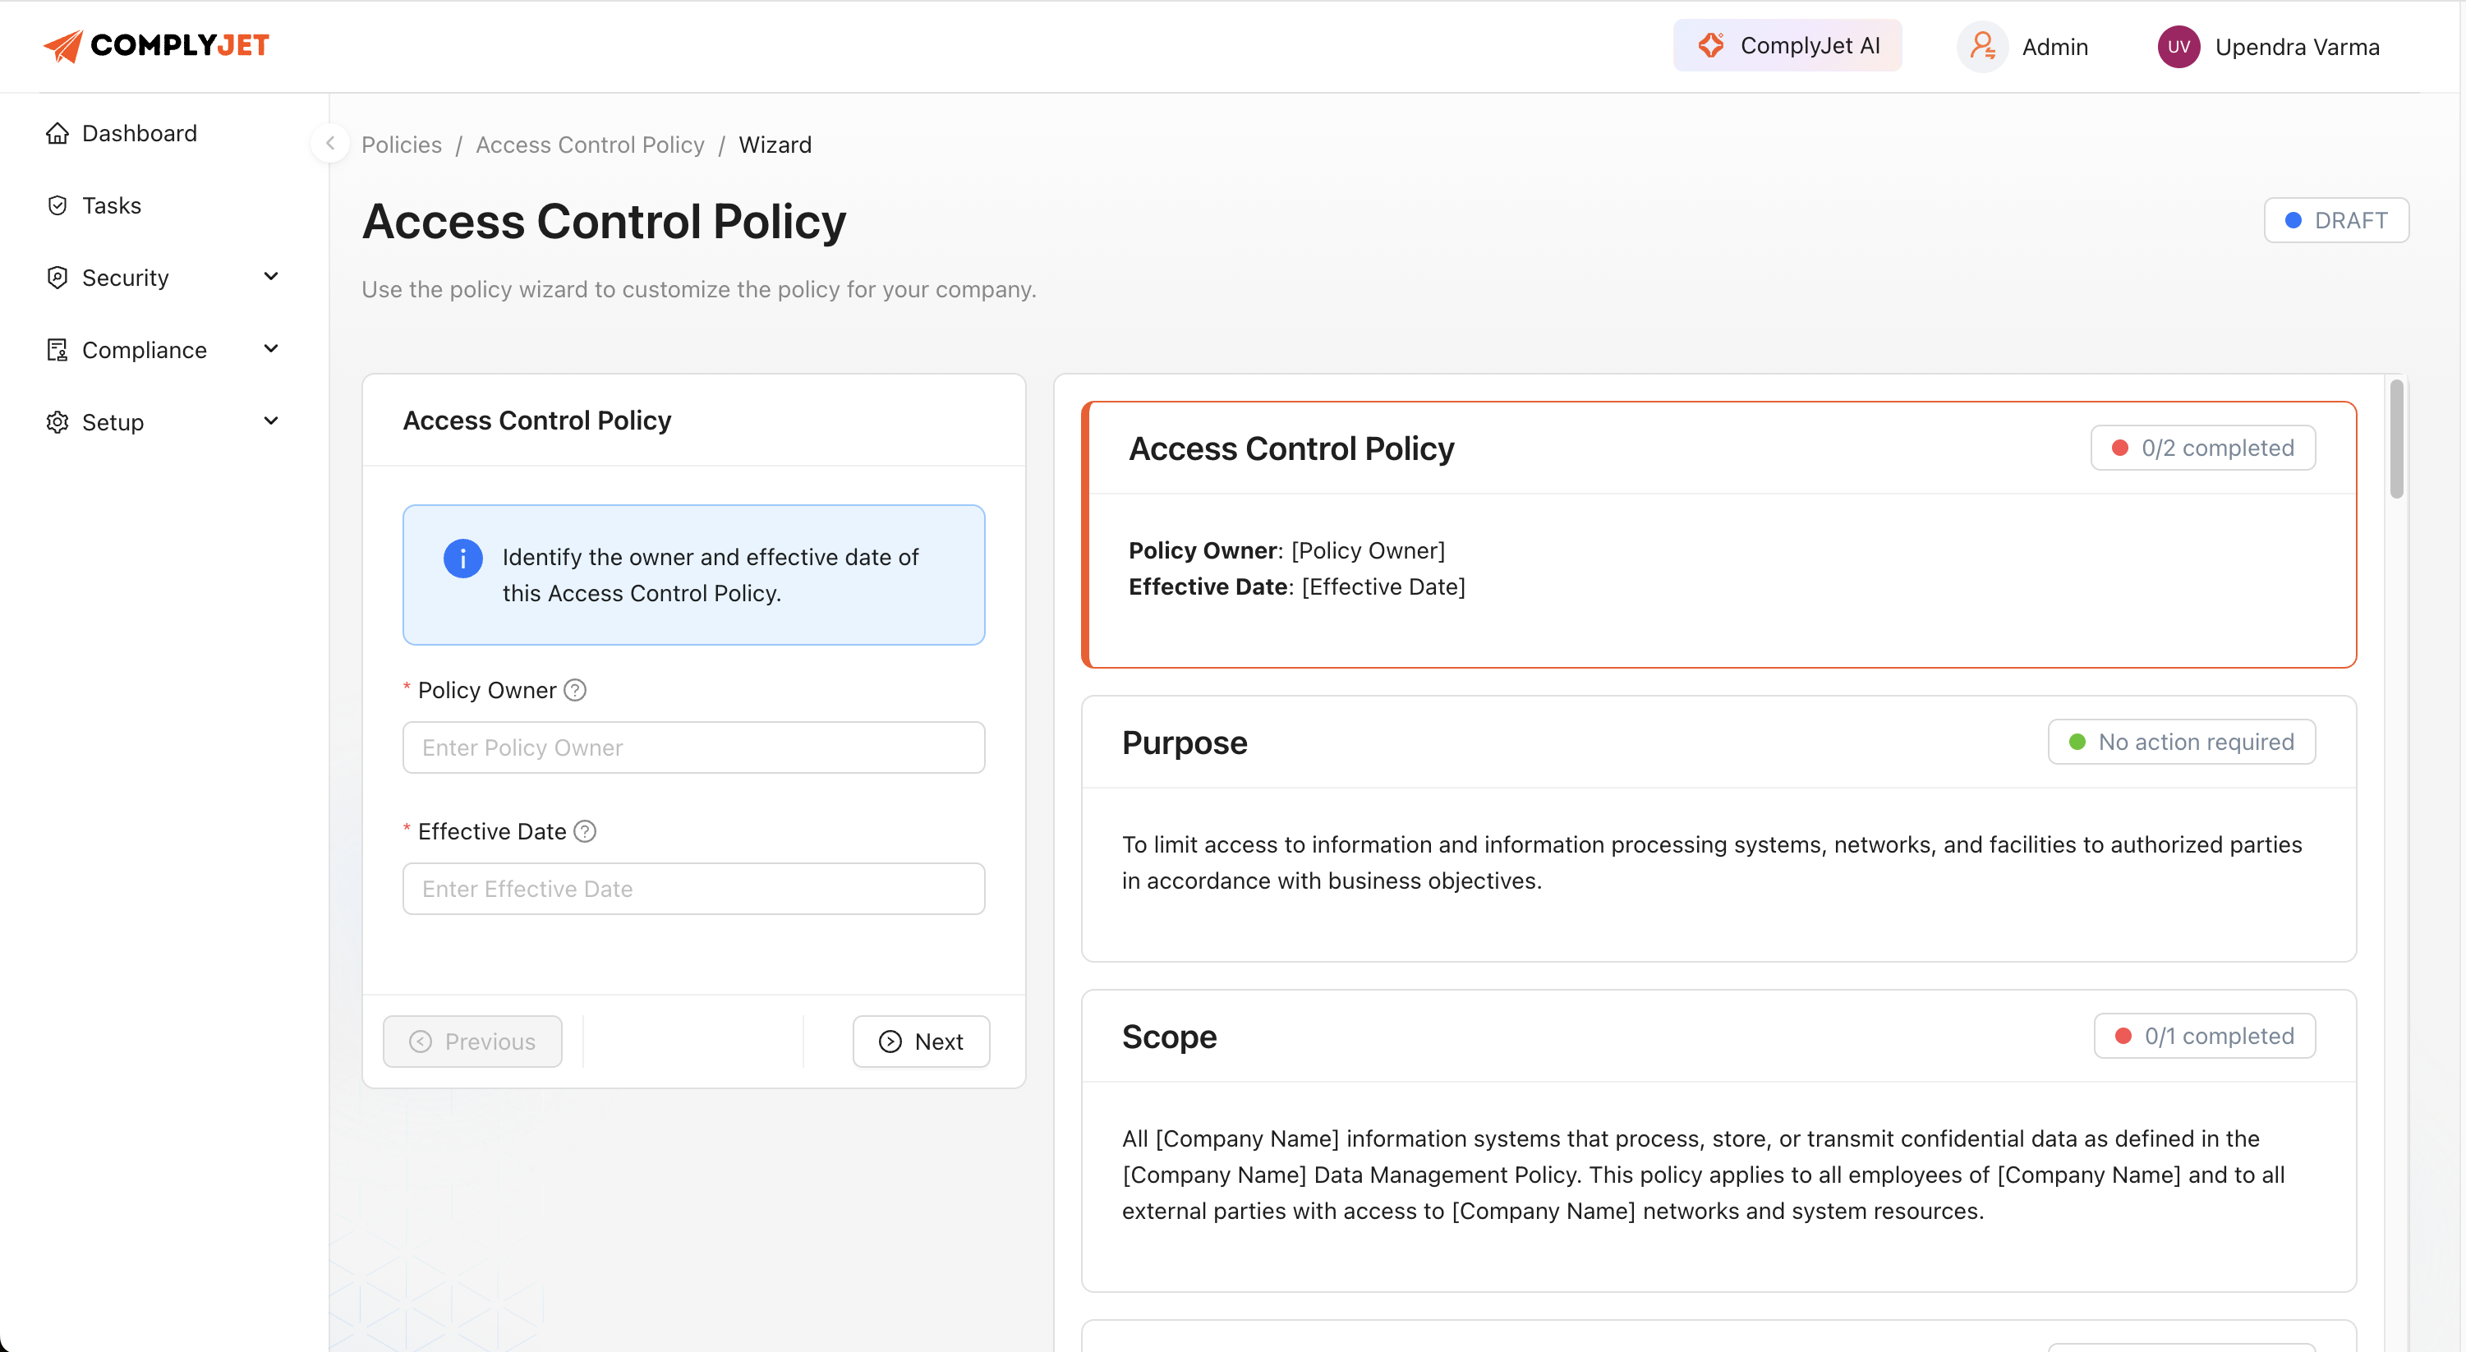Open Tasks in the sidebar
Screen dimensions: 2466x1352
(111, 205)
